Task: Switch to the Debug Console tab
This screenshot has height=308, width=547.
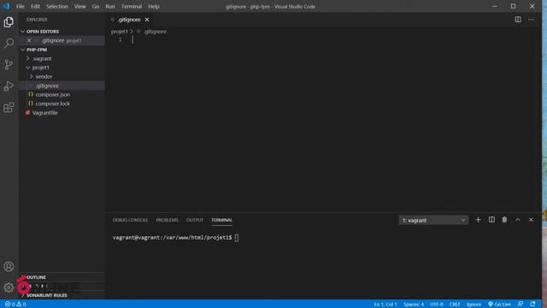Action: [x=130, y=220]
